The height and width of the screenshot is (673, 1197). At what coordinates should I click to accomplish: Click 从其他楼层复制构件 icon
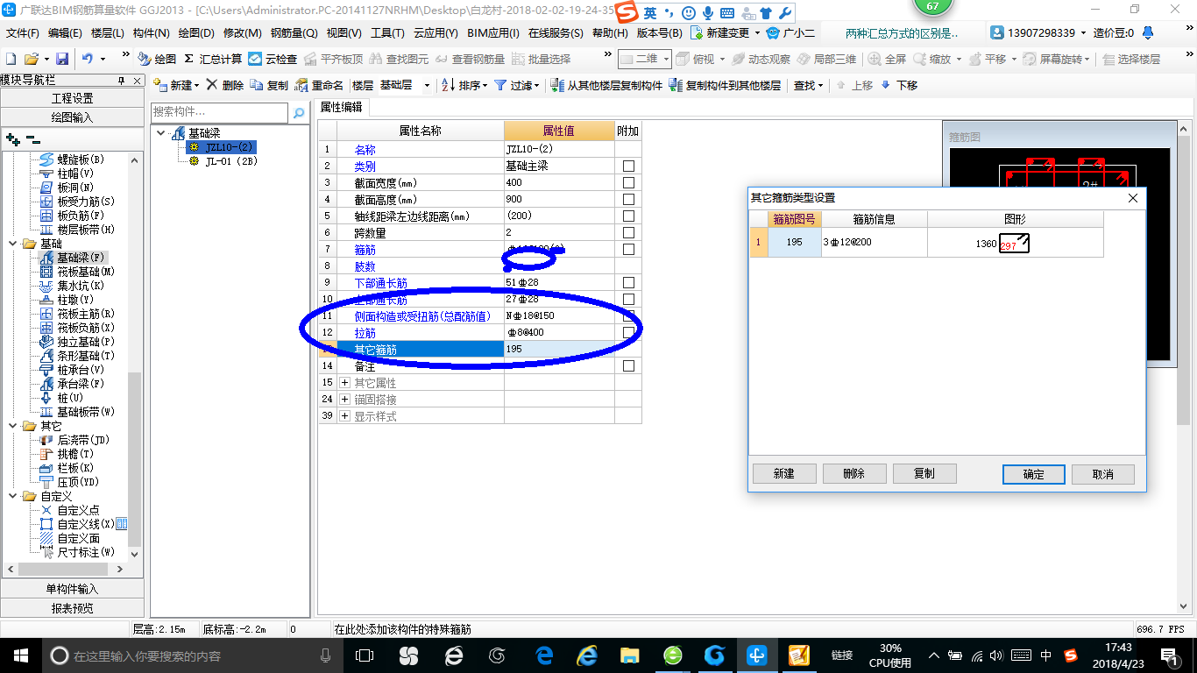pyautogui.click(x=558, y=85)
